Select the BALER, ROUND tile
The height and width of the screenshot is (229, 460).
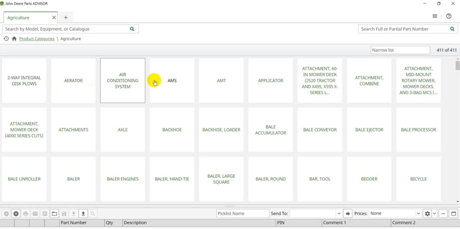coord(270,179)
